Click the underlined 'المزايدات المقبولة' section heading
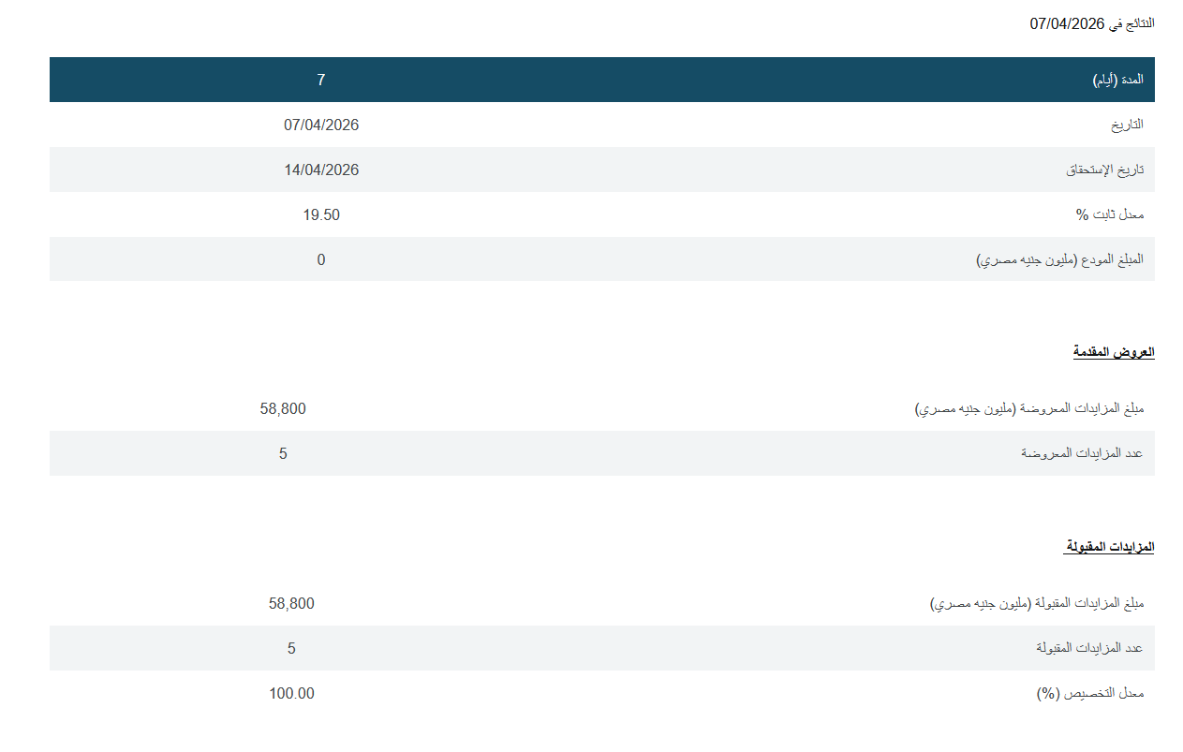 pyautogui.click(x=1109, y=546)
